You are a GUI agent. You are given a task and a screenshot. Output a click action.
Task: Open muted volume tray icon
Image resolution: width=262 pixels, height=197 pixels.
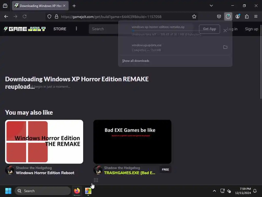(x=229, y=191)
